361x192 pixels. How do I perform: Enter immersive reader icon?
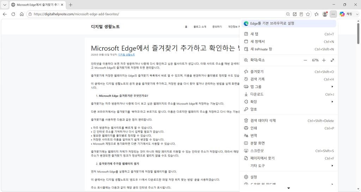click(301, 14)
